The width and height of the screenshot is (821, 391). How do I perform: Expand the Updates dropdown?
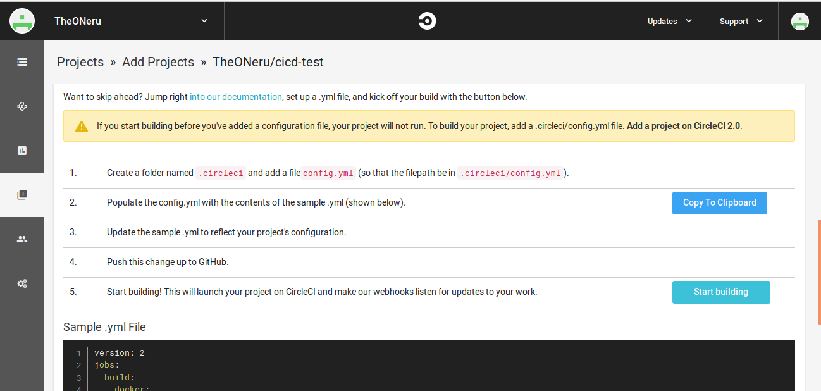(669, 21)
